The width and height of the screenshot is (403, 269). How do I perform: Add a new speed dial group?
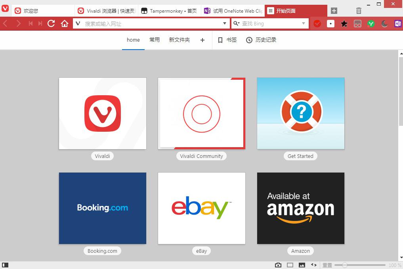202,40
